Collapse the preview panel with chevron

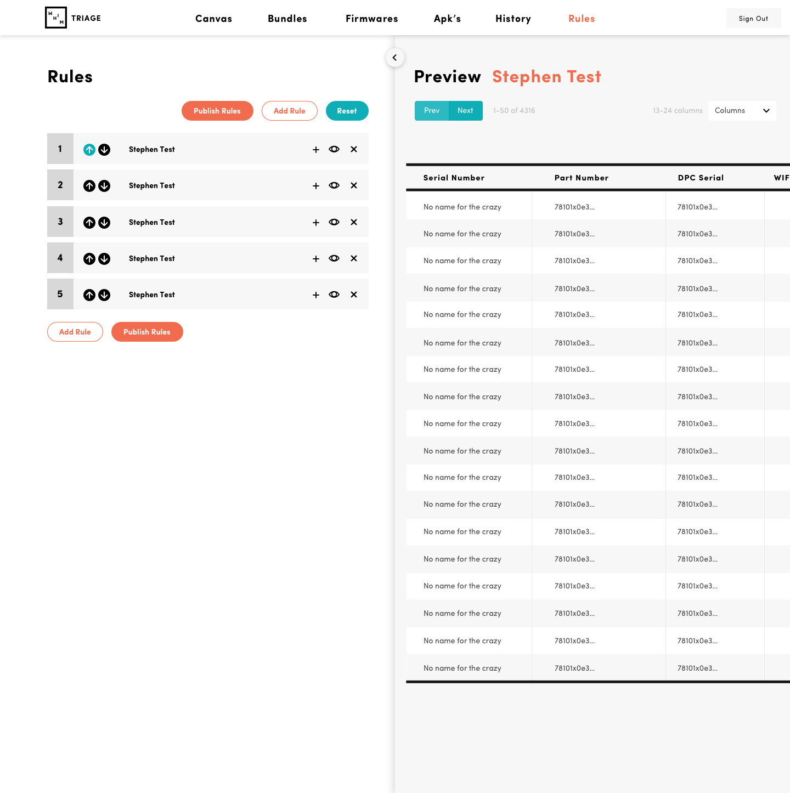pyautogui.click(x=394, y=58)
